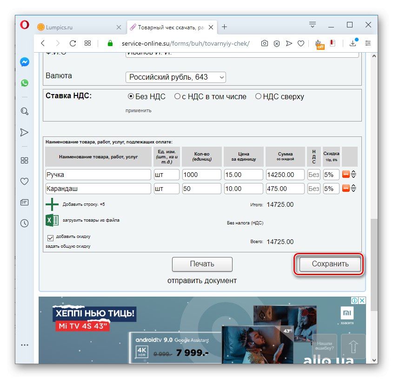
Task: Click загрузить товары из файла link
Action: (91, 220)
